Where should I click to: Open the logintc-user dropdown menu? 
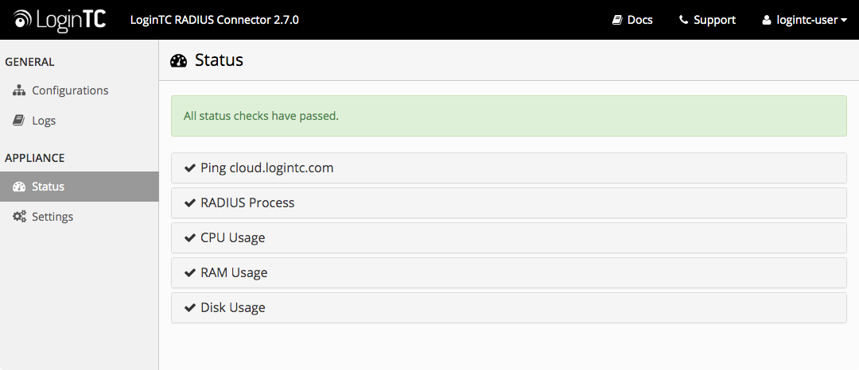(x=805, y=20)
